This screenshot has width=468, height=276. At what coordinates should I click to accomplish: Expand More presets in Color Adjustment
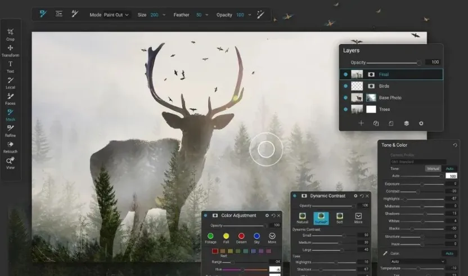272,238
